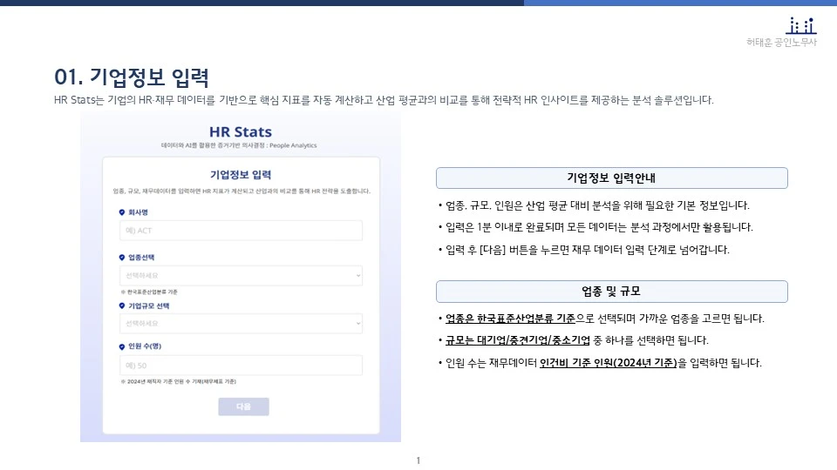Screen dimensions: 837x470
Task: Click the underlined 인건비 기준 인원(2024년 기준) text
Action: [608, 363]
